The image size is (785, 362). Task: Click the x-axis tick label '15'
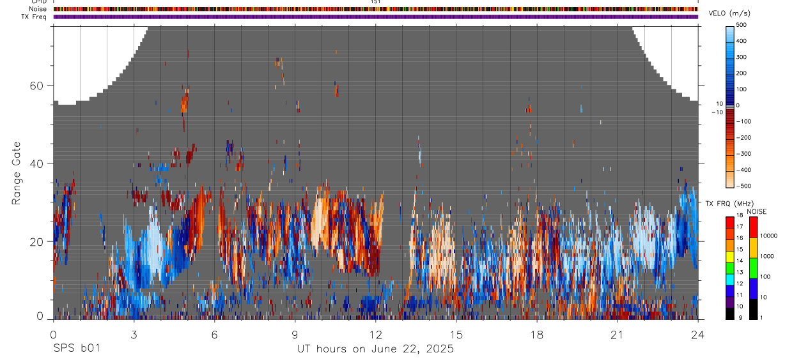(456, 335)
